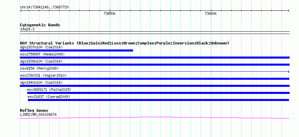This screenshot has width=299, height=137.
Task: Click the 14q24.3 cytogenetic band line
Action: 155,33
